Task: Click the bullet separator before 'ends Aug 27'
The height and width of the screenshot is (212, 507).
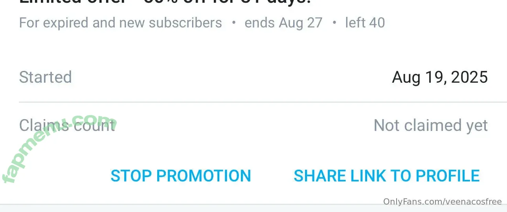Action: click(234, 23)
